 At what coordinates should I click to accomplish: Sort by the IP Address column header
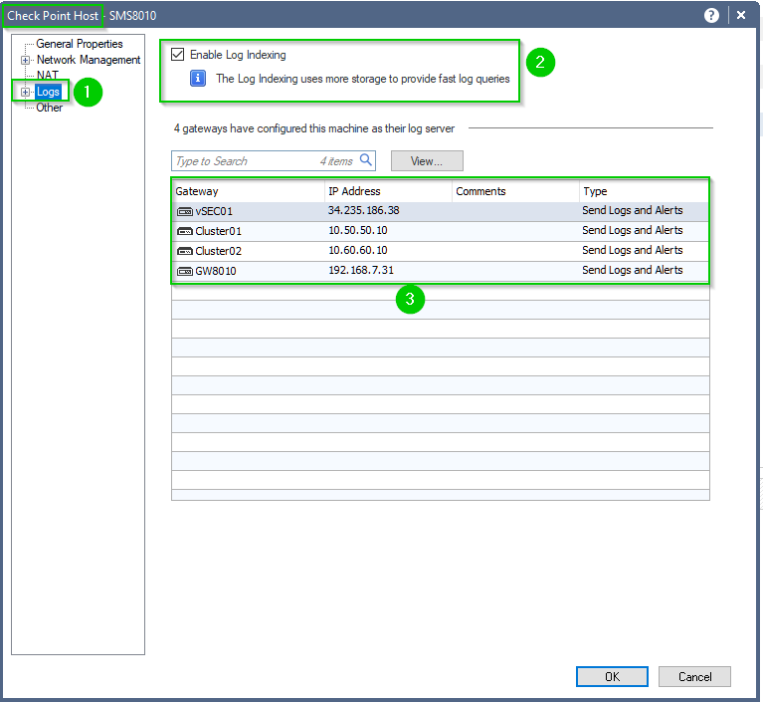click(x=388, y=191)
